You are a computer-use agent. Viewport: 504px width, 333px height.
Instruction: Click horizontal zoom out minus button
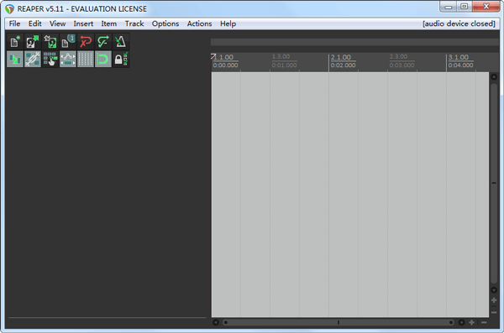(x=484, y=322)
